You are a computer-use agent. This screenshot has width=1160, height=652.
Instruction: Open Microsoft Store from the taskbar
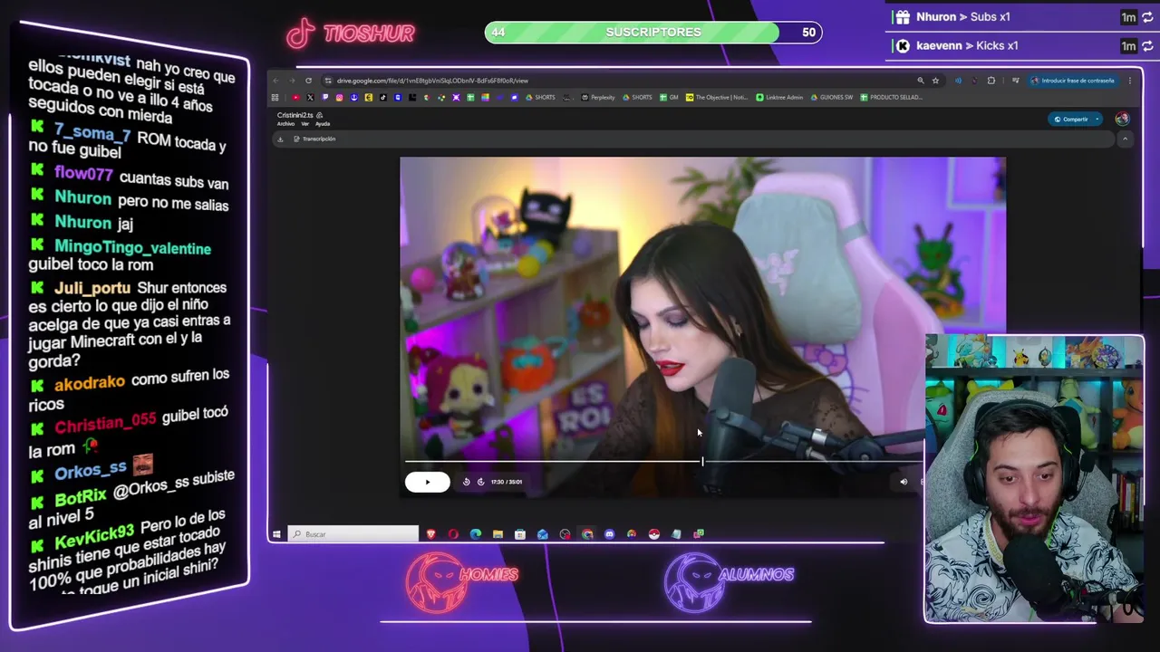(520, 534)
